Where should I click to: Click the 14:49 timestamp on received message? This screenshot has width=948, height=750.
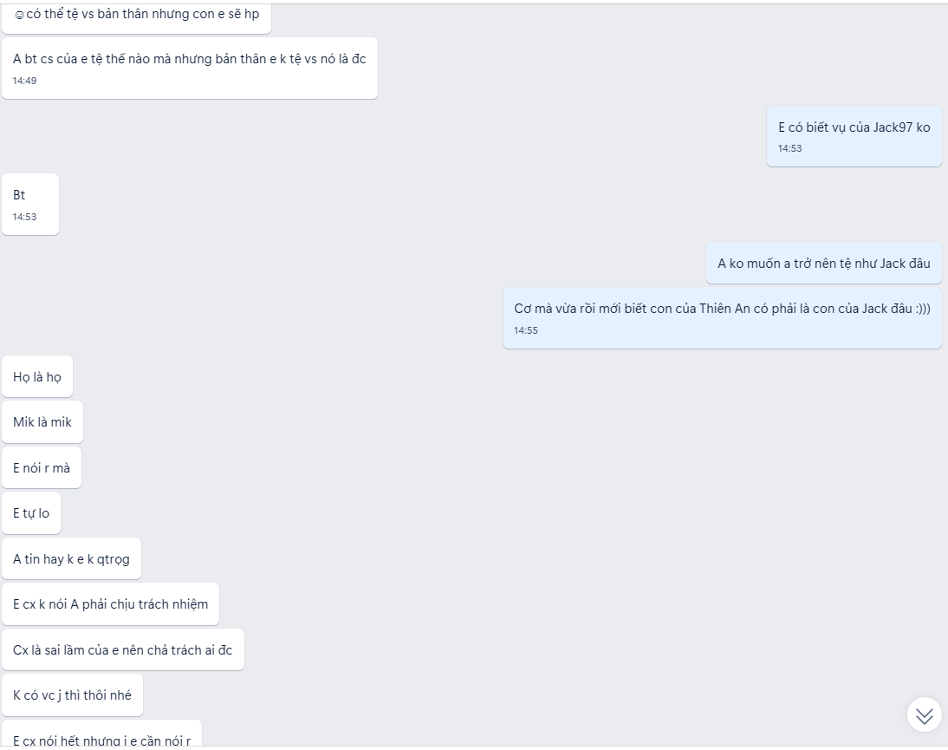click(x=25, y=81)
